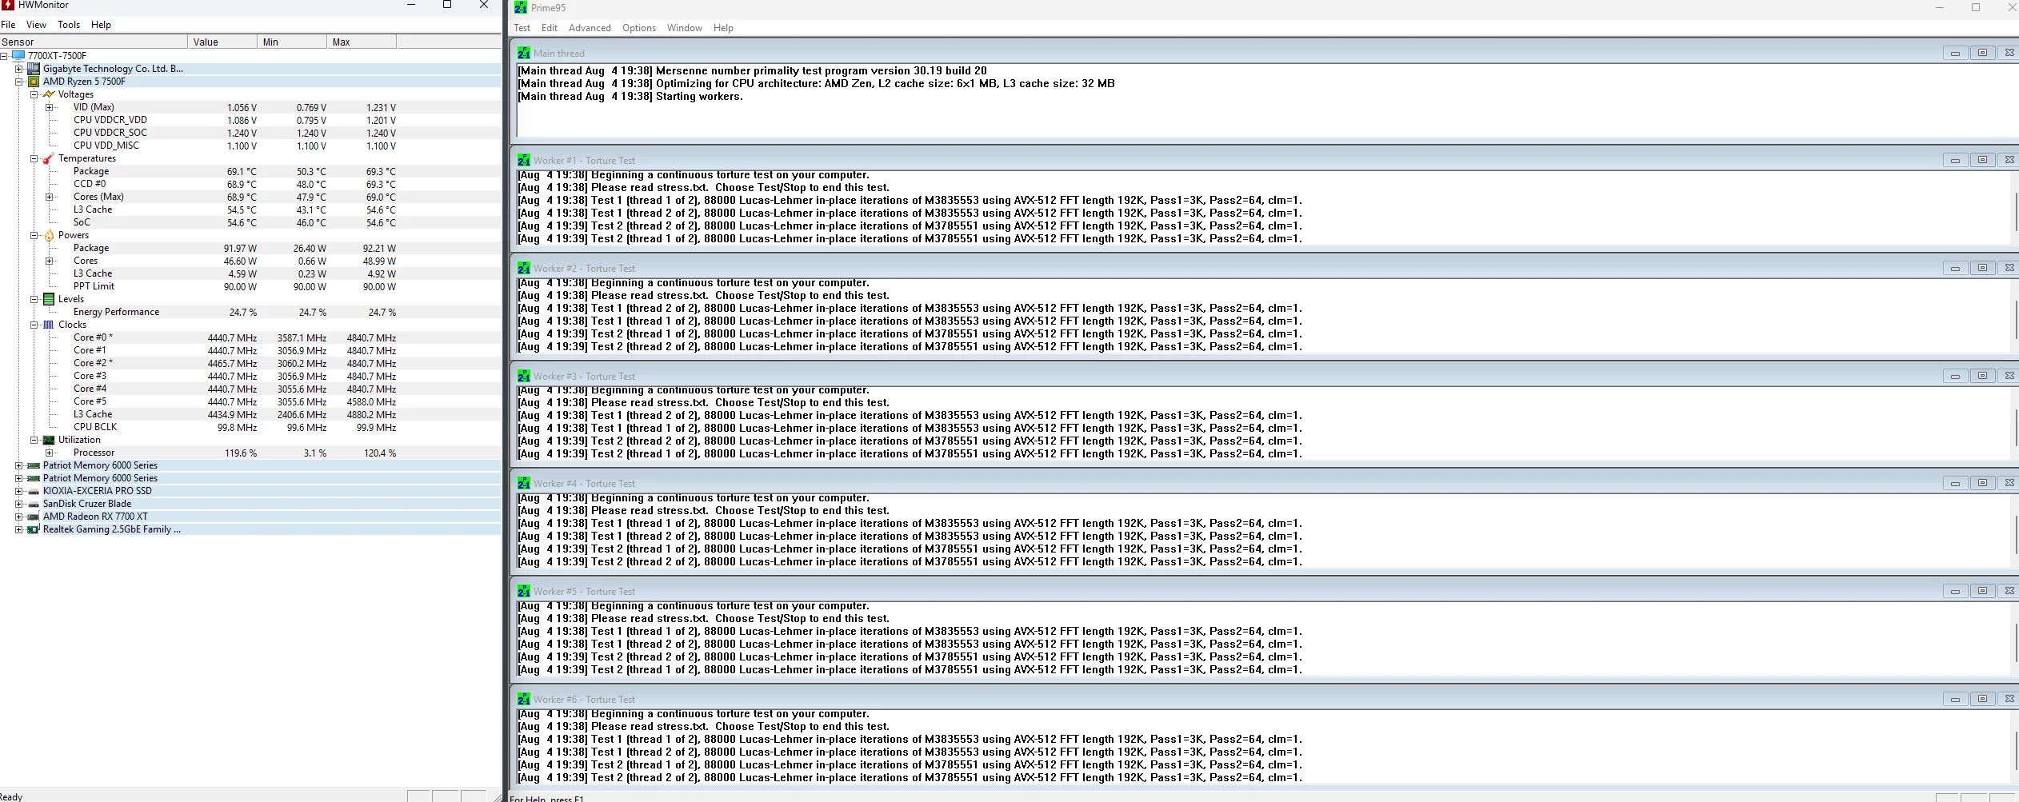This screenshot has height=802, width=2019.
Task: Expand the KIOXIA-EXCERIA PRO SSD node
Action: click(19, 491)
